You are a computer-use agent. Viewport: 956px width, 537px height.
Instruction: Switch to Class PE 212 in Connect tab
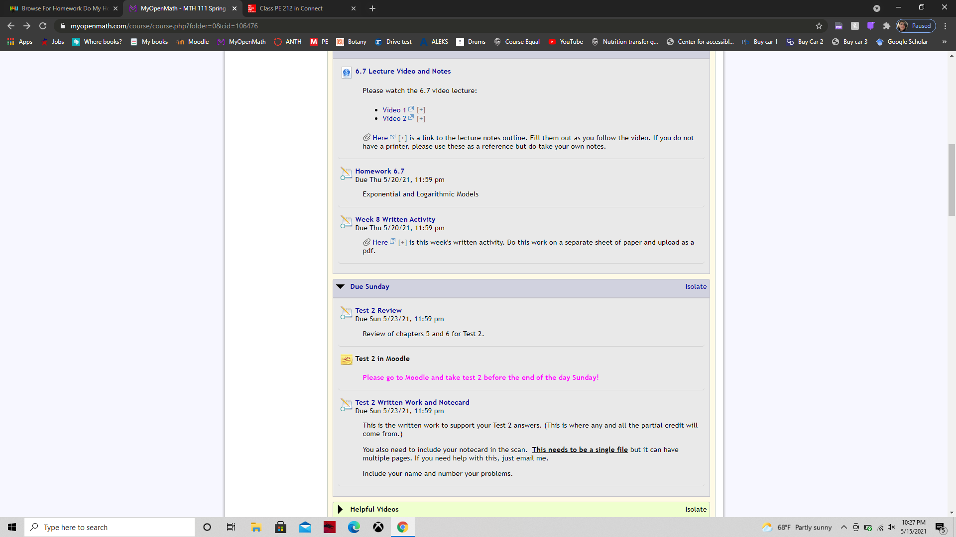(x=291, y=8)
